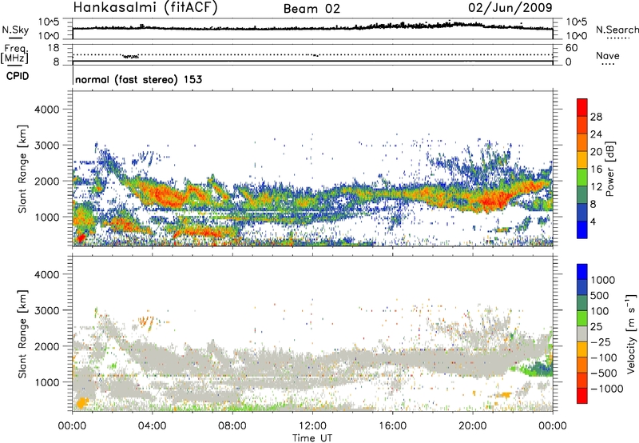Viewport: 639px width, 443px height.
Task: Pick the Velocity colorbar segment between -25 and -100
Action: [x=582, y=349]
